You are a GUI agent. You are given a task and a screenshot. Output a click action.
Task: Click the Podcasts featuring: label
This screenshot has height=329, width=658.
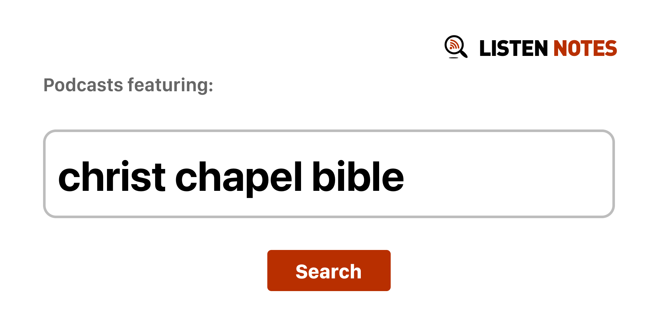(x=128, y=85)
